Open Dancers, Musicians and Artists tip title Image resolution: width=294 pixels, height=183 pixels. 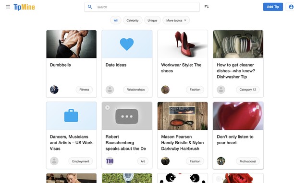point(71,143)
